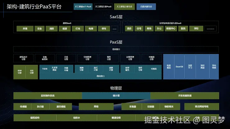This screenshot has width=230, height=129.
Task: Click the 执行器 block
Action: [x=40, y=107]
